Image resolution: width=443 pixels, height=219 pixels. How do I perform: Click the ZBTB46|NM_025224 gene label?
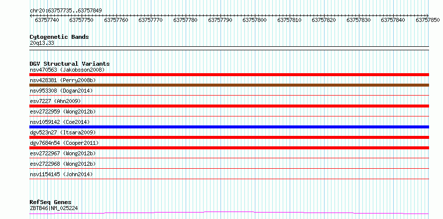(x=54, y=208)
